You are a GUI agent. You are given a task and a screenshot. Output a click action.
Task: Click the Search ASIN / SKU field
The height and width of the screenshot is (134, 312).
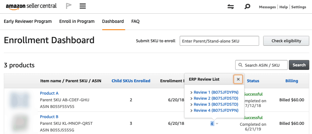click(x=261, y=65)
